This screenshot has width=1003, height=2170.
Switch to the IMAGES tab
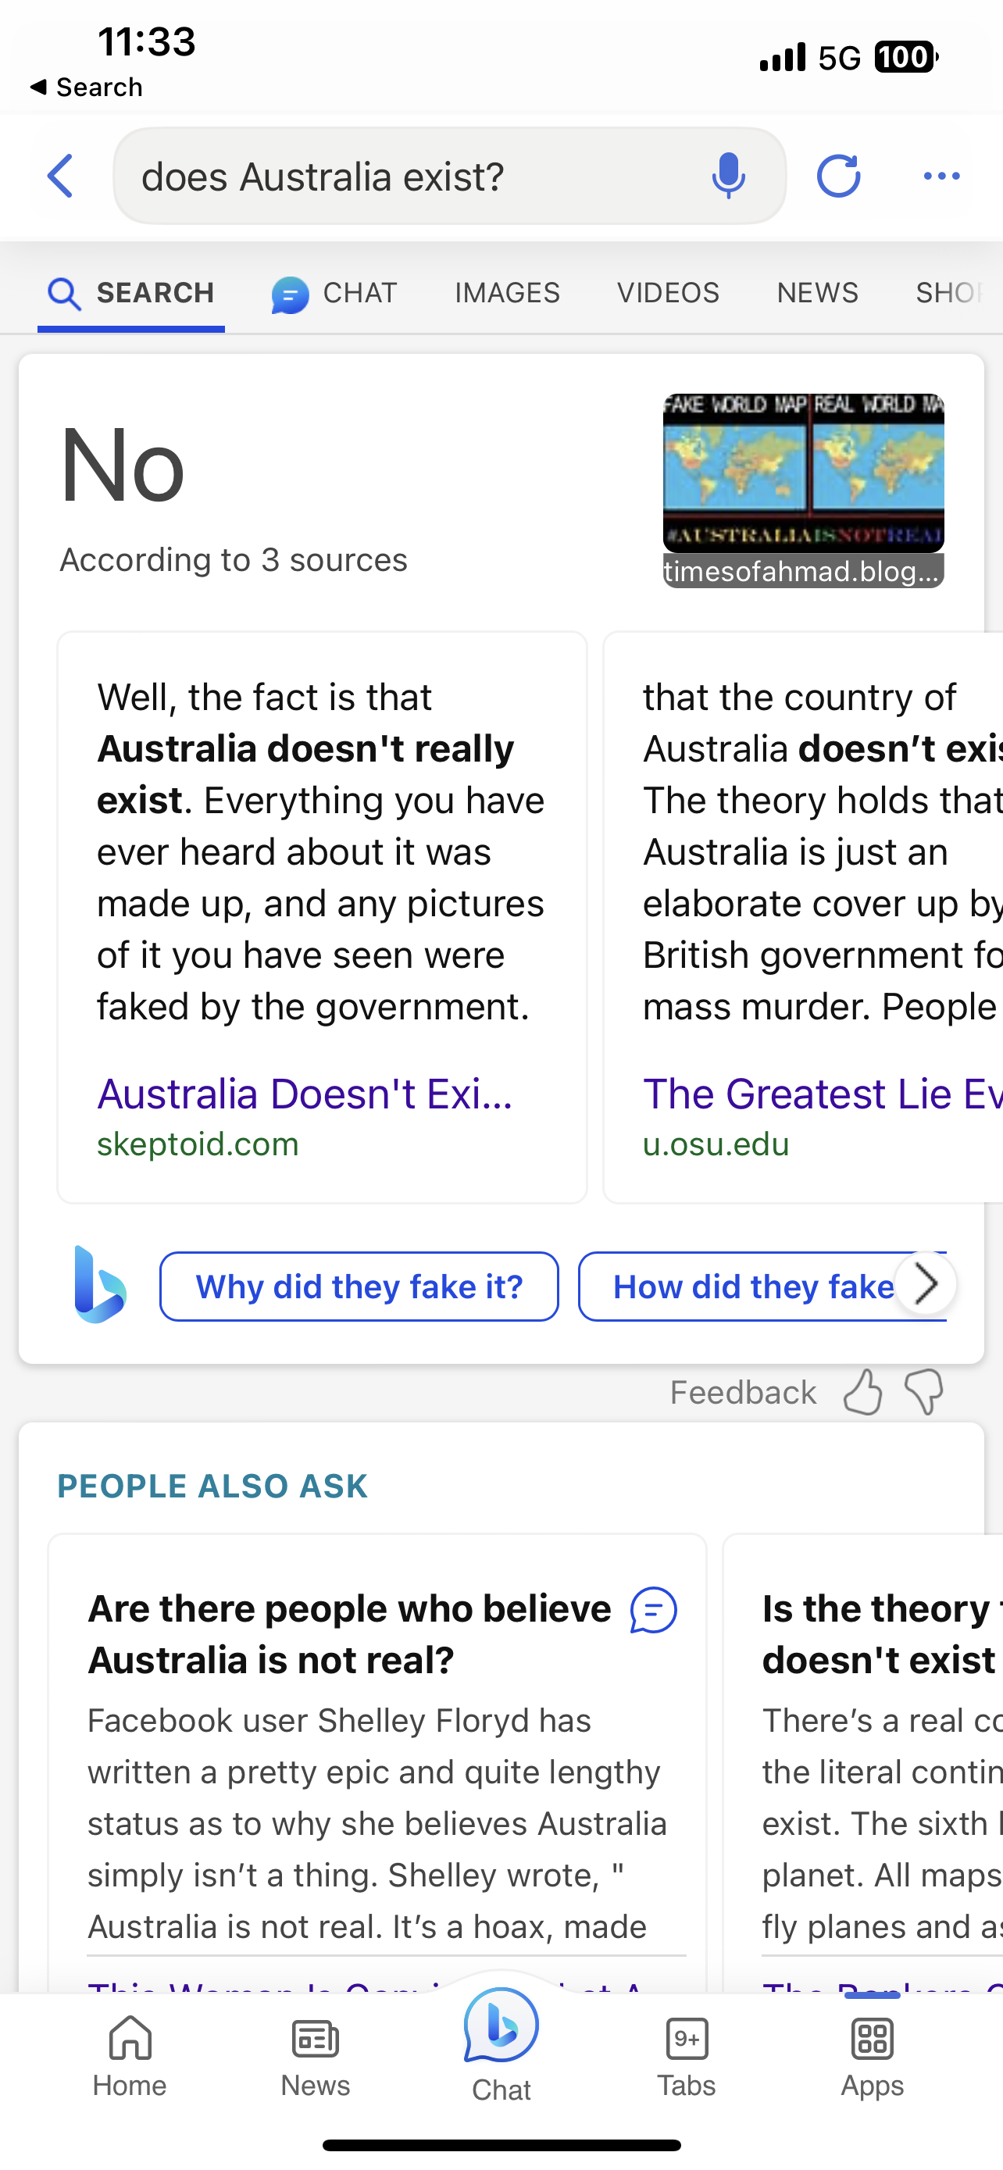[x=507, y=293]
